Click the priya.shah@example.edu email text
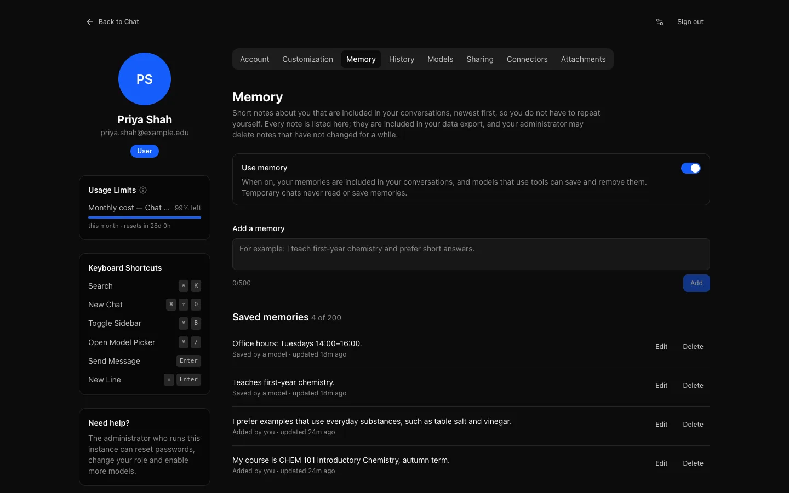Screen dimensions: 789x493 coord(145,133)
